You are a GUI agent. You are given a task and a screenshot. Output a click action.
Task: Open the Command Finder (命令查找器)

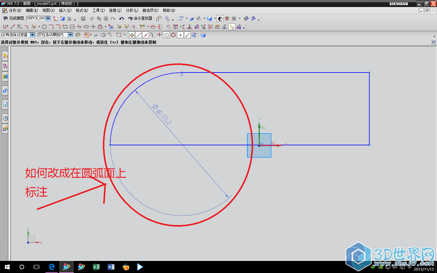[140, 18]
